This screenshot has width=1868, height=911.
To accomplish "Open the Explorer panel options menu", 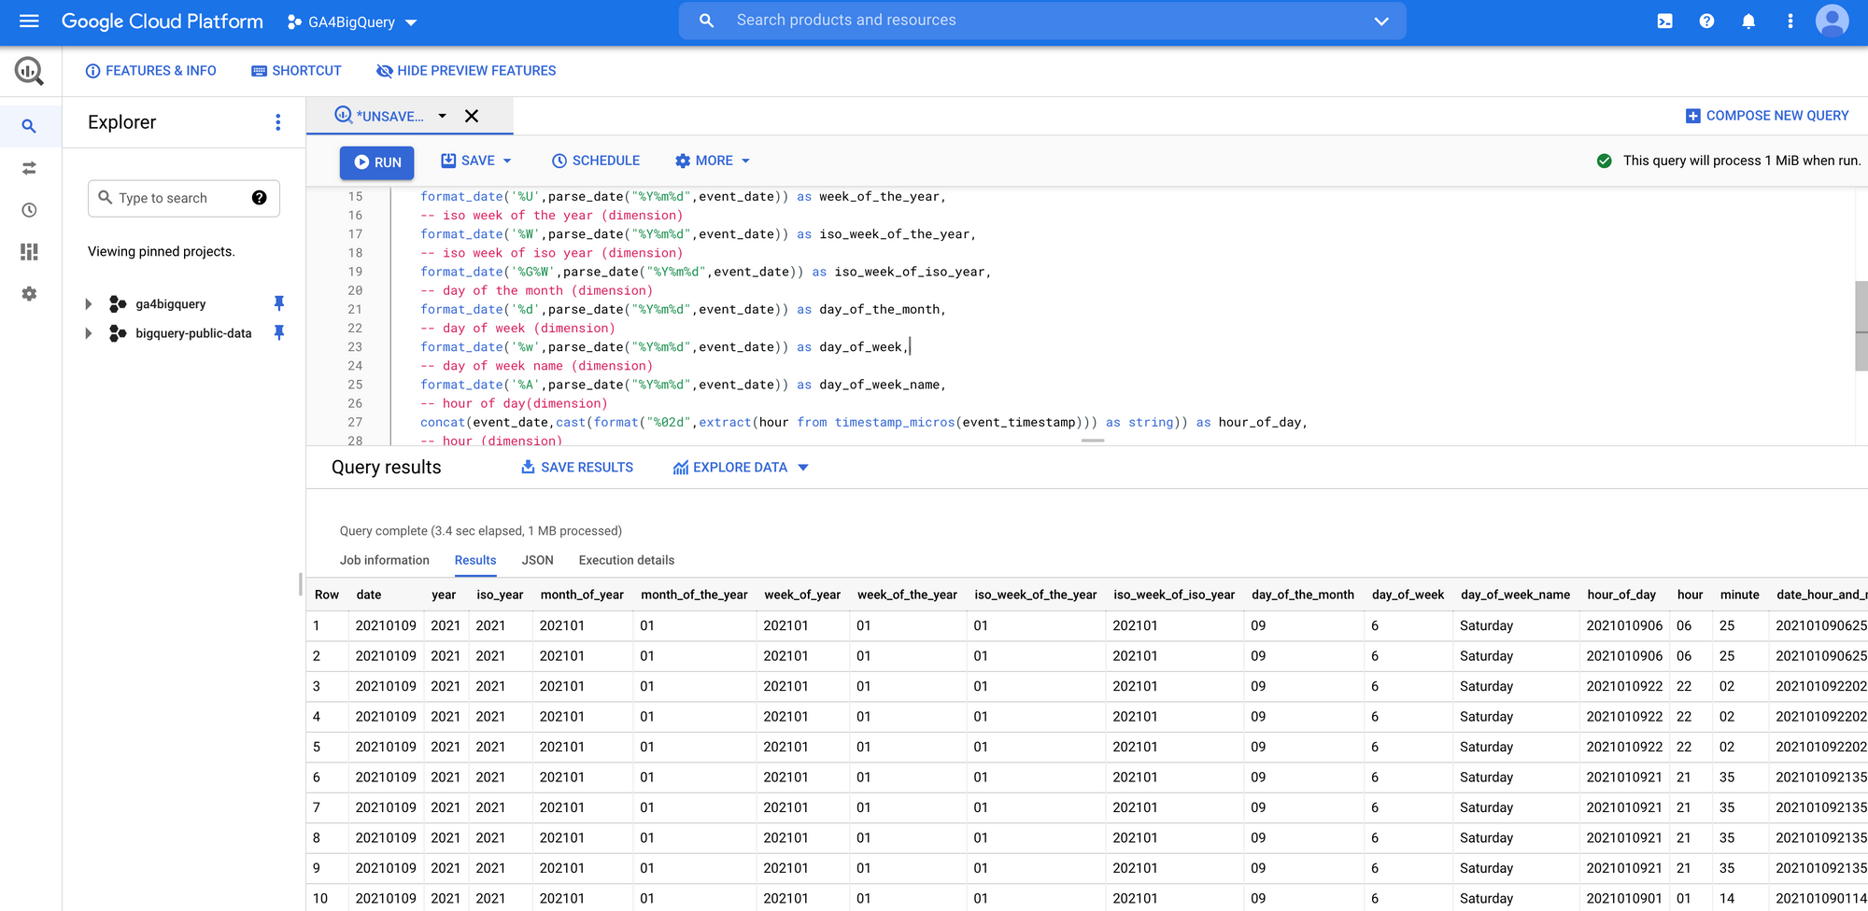I will point(277,121).
